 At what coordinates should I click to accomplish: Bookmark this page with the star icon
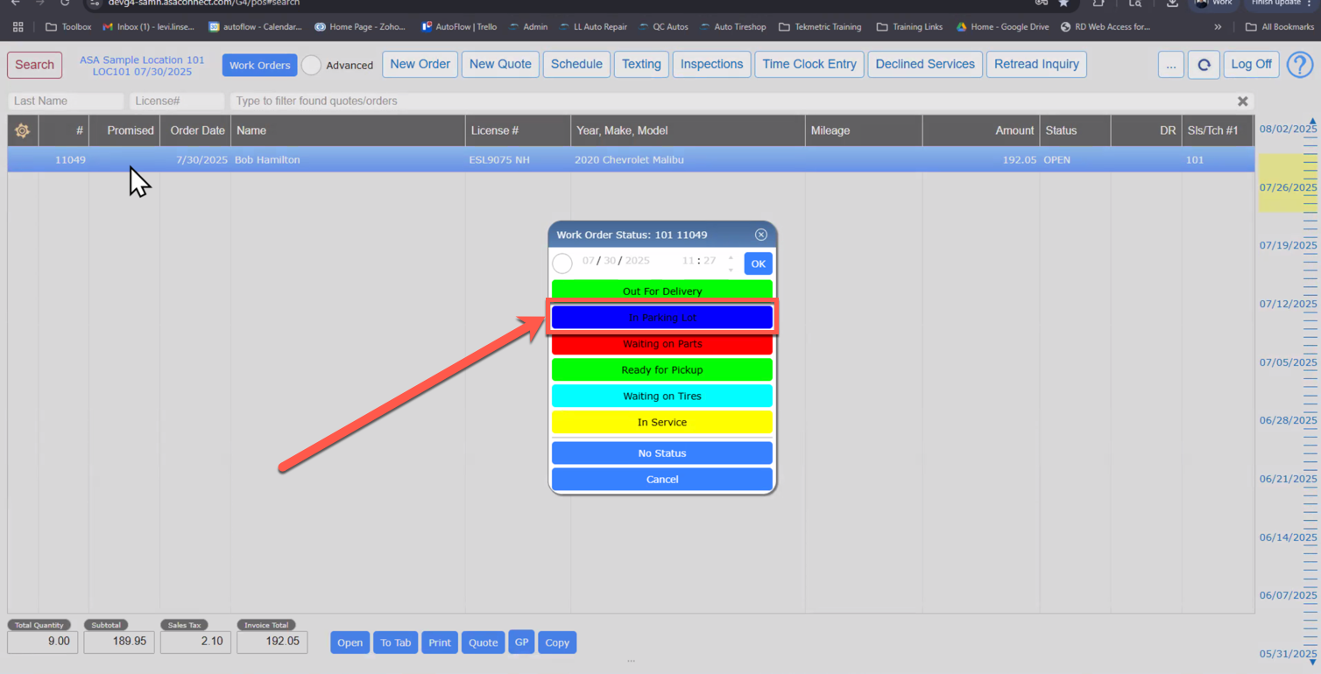tap(1063, 4)
